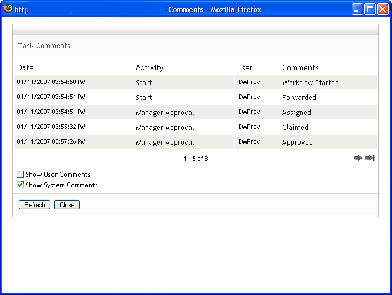Click the Claimed comment entry
Image resolution: width=392 pixels, height=295 pixels.
pos(295,127)
